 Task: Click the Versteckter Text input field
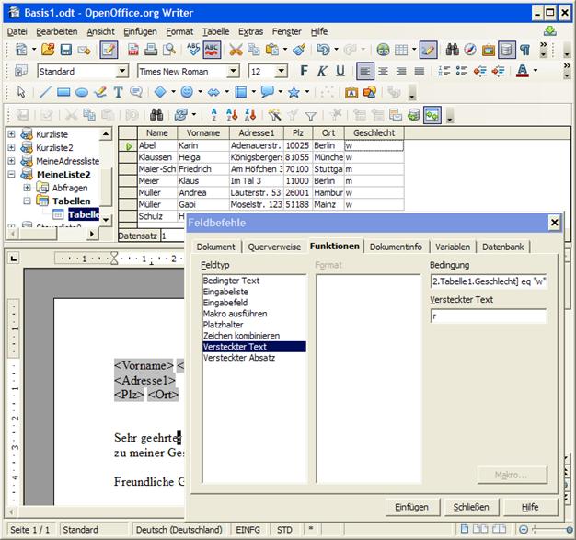[488, 316]
